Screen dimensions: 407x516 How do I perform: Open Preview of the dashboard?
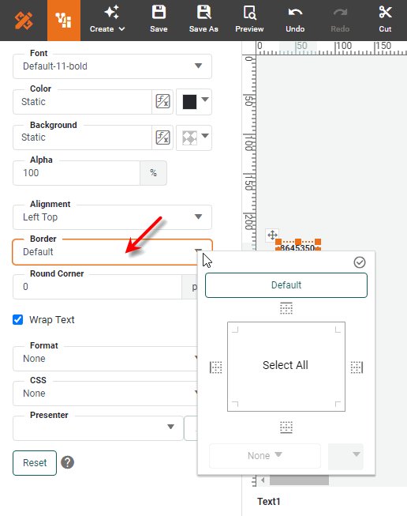coord(249,21)
